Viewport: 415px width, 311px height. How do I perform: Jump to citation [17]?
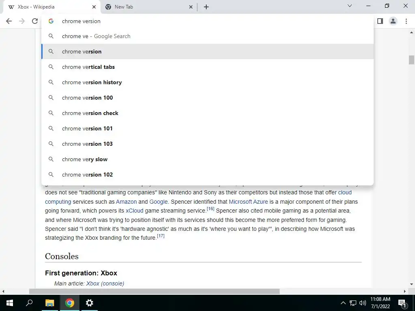tap(160, 236)
